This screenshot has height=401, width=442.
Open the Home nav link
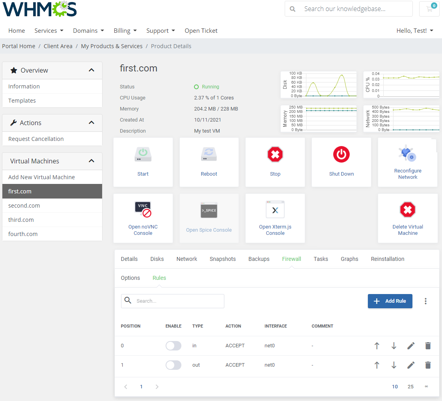(x=17, y=30)
